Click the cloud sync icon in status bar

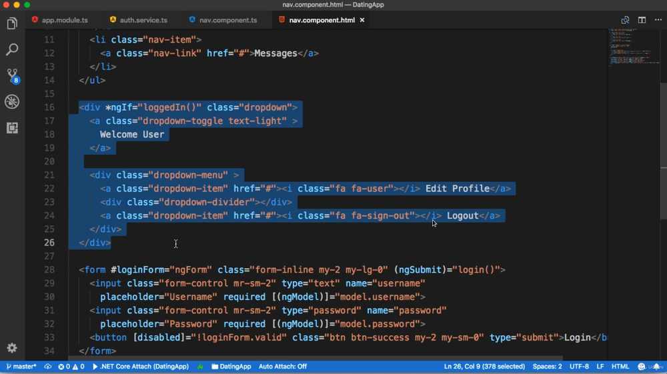[x=48, y=367]
